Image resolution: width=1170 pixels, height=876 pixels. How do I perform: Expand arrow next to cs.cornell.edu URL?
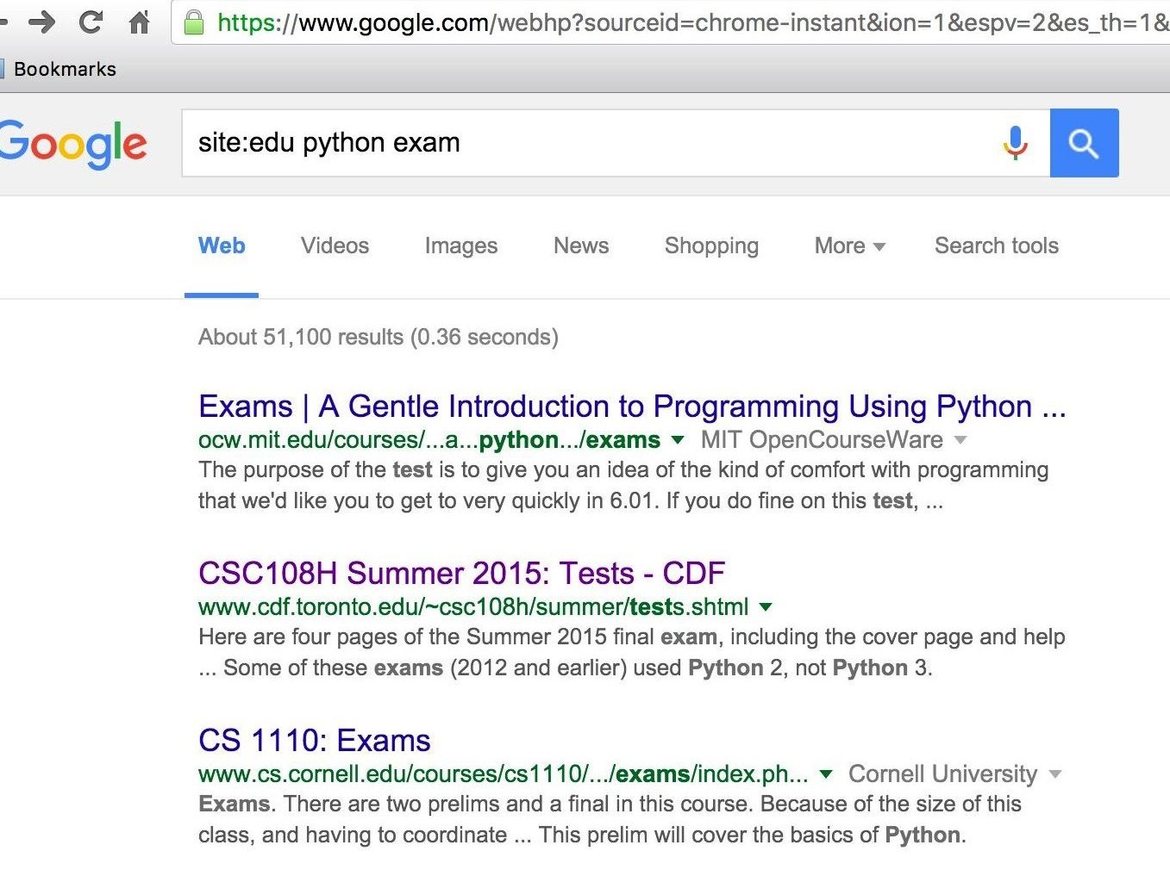coord(826,774)
